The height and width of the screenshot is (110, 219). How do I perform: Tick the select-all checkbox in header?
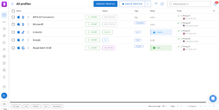[x=13, y=11]
